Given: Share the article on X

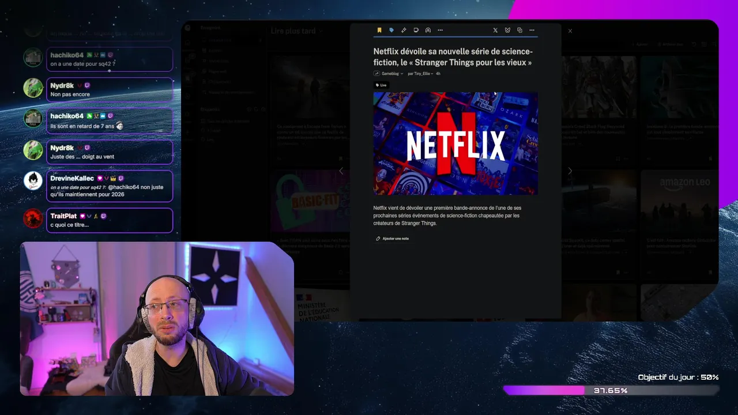Looking at the screenshot, I should (495, 30).
